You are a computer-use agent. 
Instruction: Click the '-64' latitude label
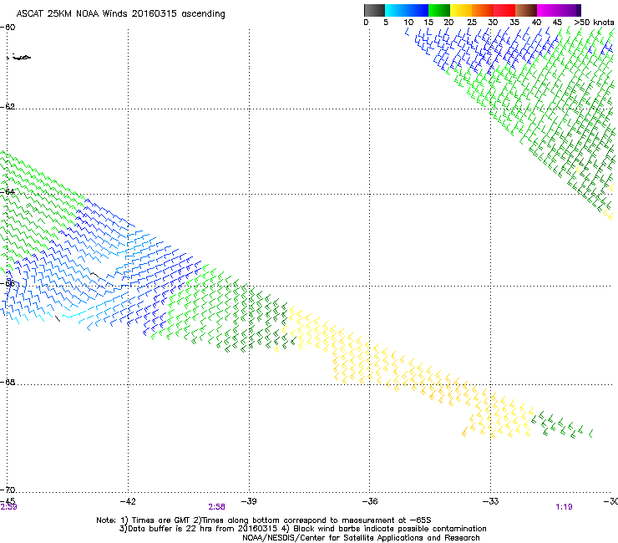point(8,191)
